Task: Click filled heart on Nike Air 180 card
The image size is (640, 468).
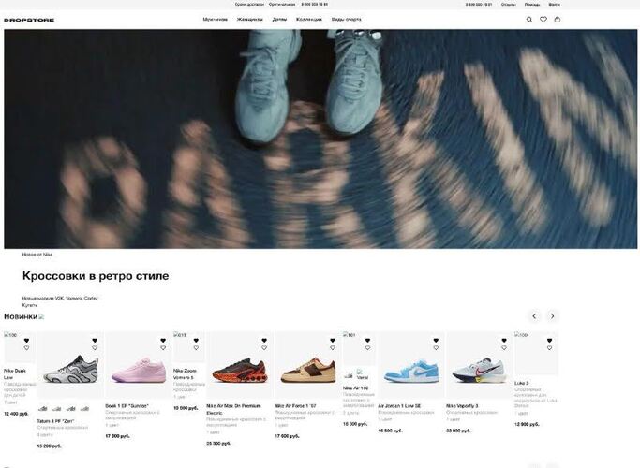Action: pos(367,341)
